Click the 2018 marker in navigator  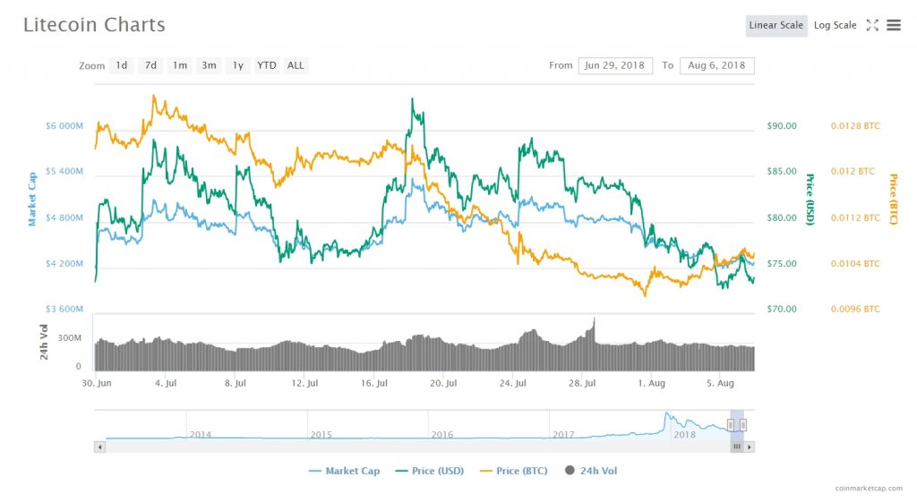[x=685, y=435]
